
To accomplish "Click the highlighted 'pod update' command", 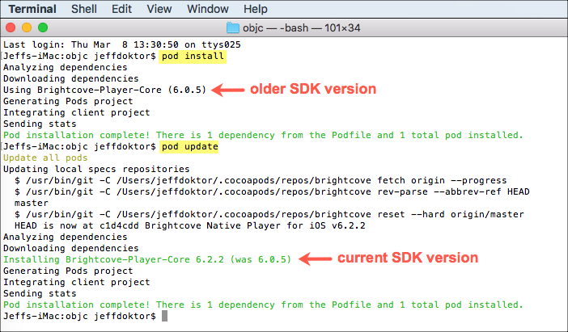I will coord(189,145).
